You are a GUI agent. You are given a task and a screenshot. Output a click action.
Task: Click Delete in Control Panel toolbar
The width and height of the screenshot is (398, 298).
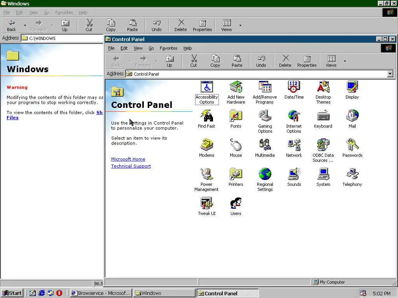pyautogui.click(x=285, y=61)
